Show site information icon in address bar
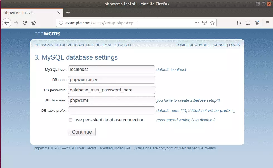 pos(61,23)
